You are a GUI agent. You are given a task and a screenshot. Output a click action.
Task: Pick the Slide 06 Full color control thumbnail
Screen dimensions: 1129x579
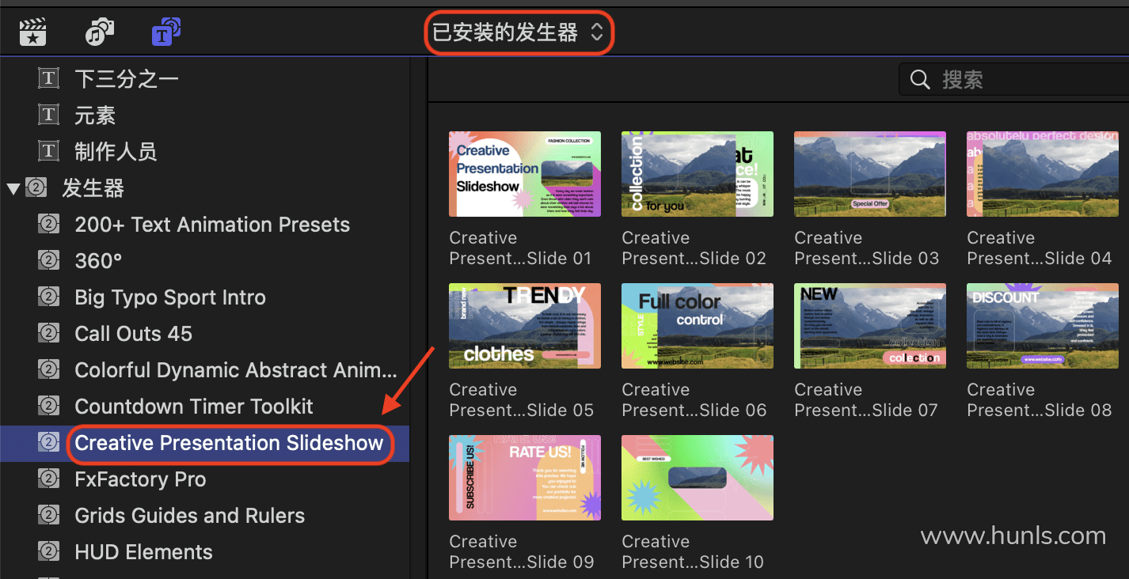click(698, 326)
